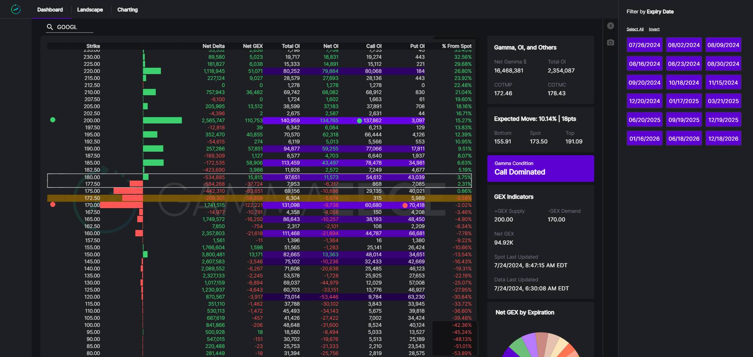This screenshot has width=753, height=357.
Task: Switch to the Landscape tab
Action: (x=90, y=10)
